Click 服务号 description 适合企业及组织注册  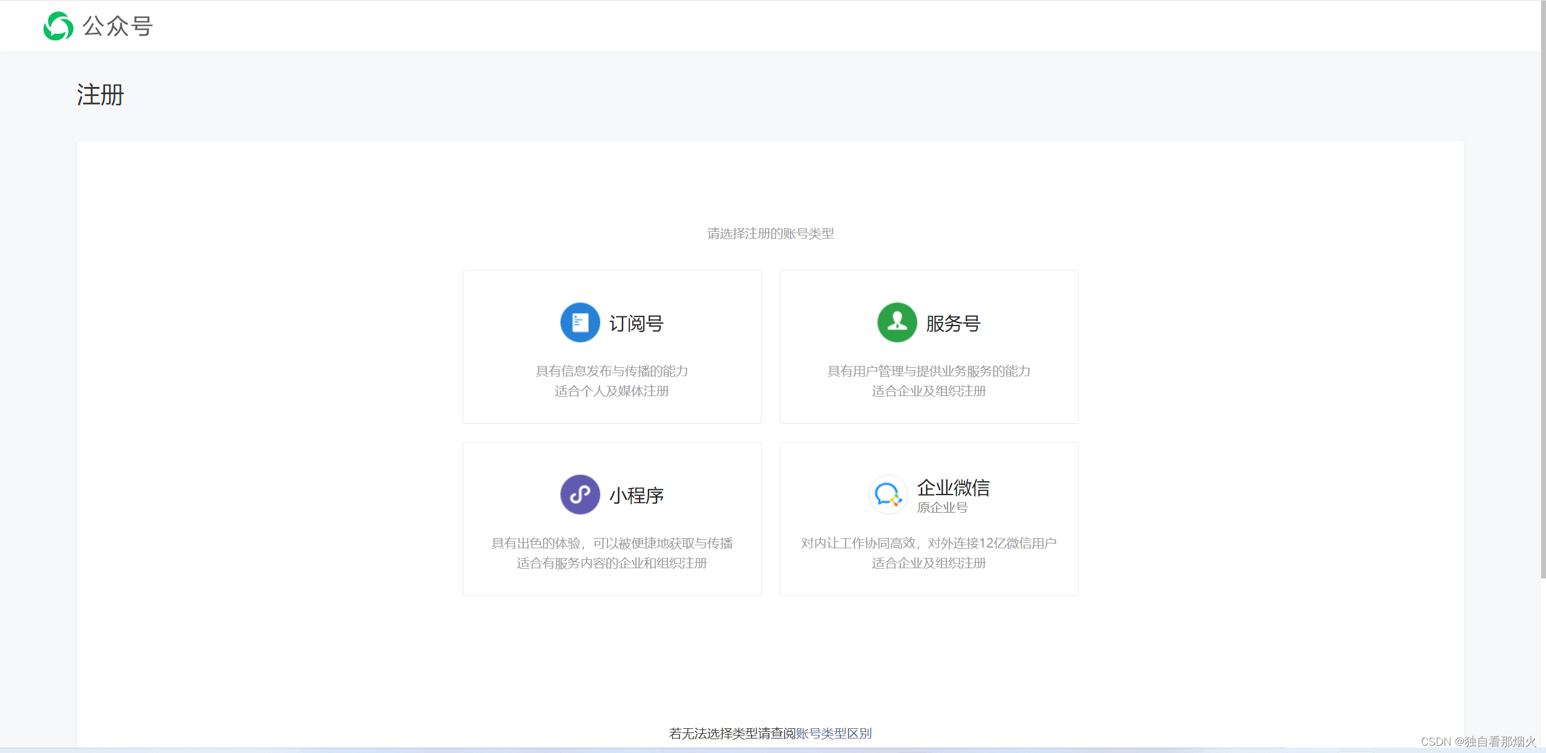tap(928, 391)
